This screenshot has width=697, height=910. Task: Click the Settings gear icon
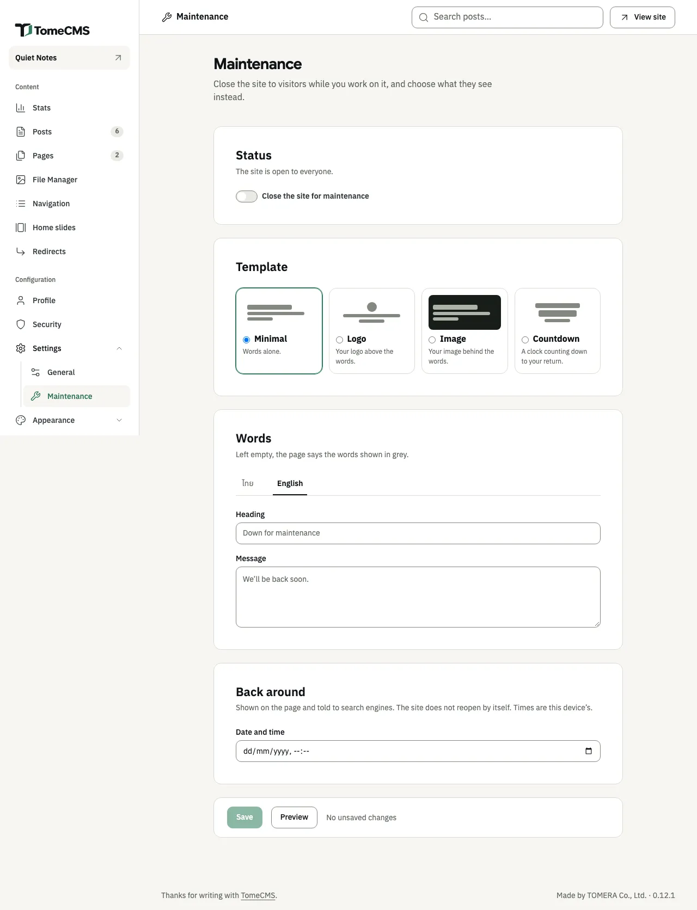pos(21,348)
